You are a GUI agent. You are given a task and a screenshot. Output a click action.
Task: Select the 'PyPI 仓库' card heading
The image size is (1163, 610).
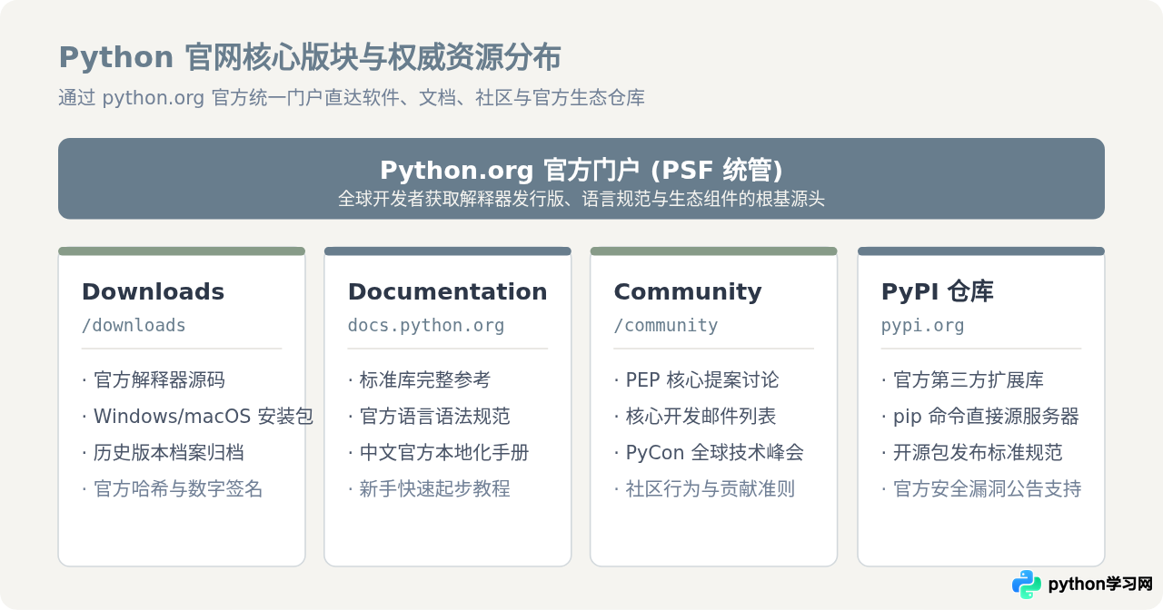938,291
